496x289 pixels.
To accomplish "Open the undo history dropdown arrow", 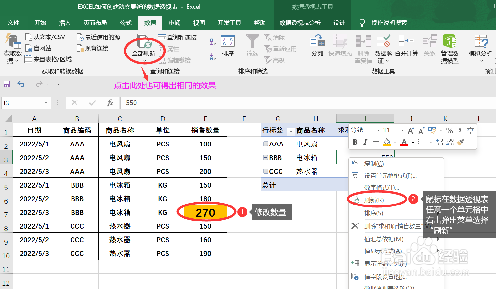I will click(29, 84).
